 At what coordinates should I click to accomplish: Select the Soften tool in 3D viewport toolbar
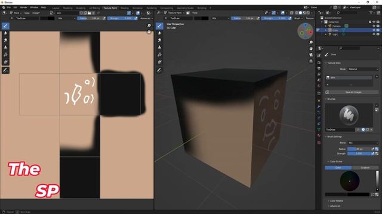159,33
